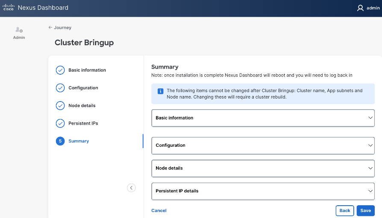382x218 pixels.
Task: Click the Basic information step checkmark
Action: pyautogui.click(x=60, y=70)
